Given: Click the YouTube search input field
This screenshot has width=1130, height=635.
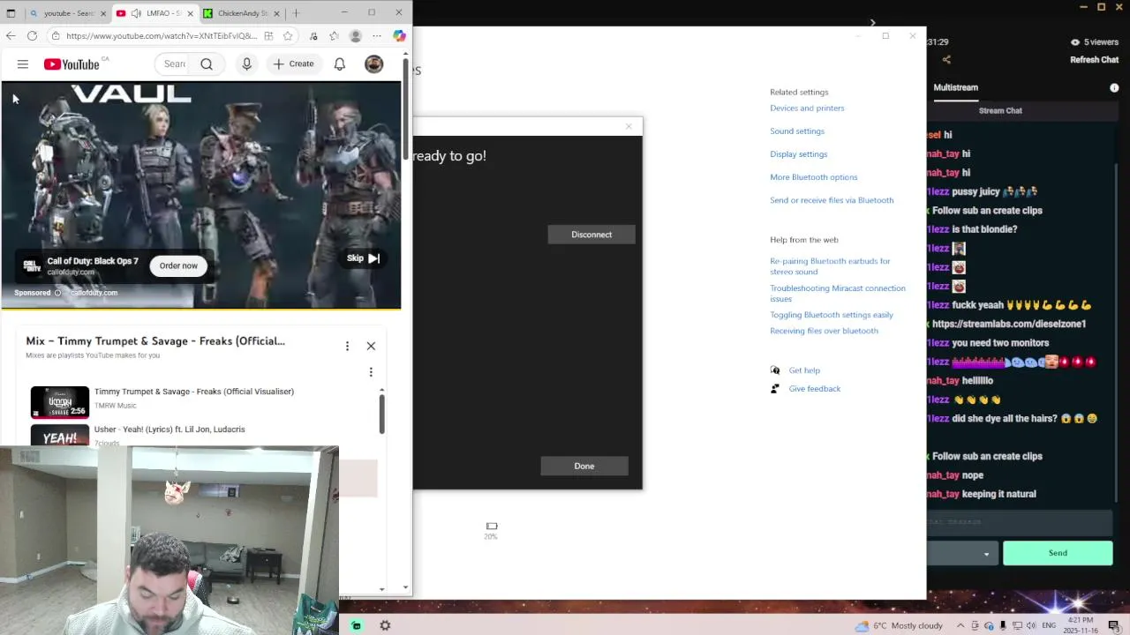Looking at the screenshot, I should 174,64.
